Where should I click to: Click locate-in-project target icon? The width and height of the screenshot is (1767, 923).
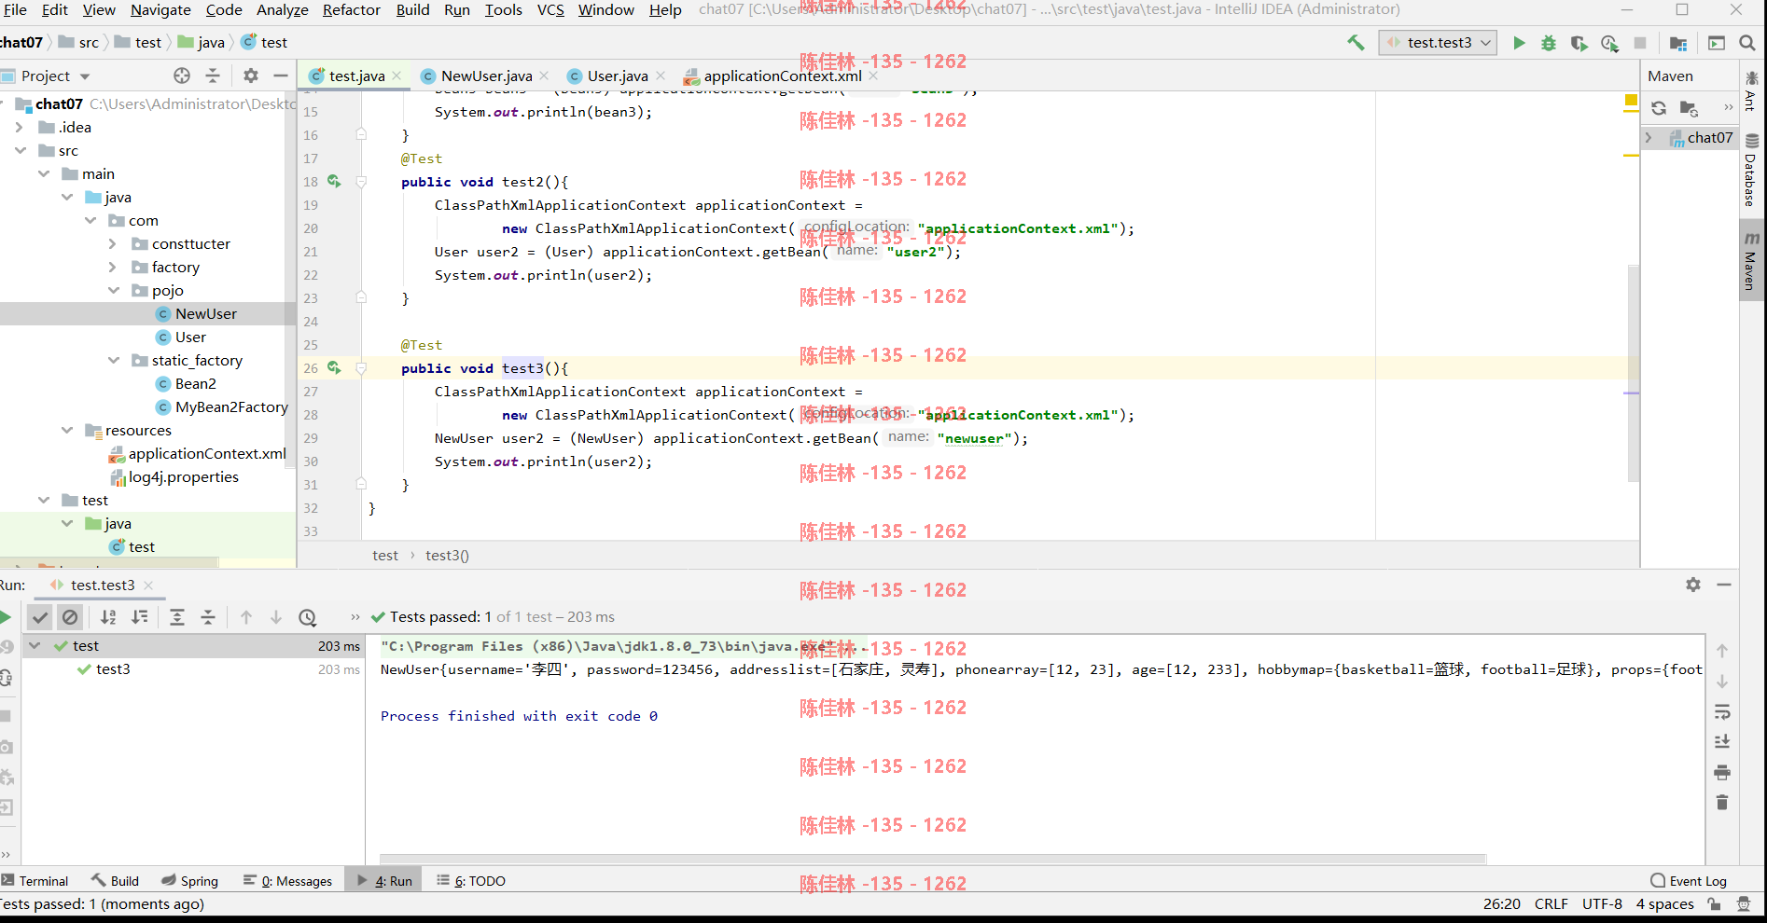(182, 76)
